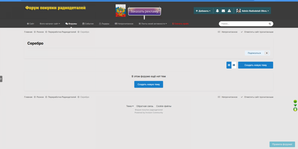Click the central Создать новую тему button
This screenshot has width=298, height=149.
[148, 84]
